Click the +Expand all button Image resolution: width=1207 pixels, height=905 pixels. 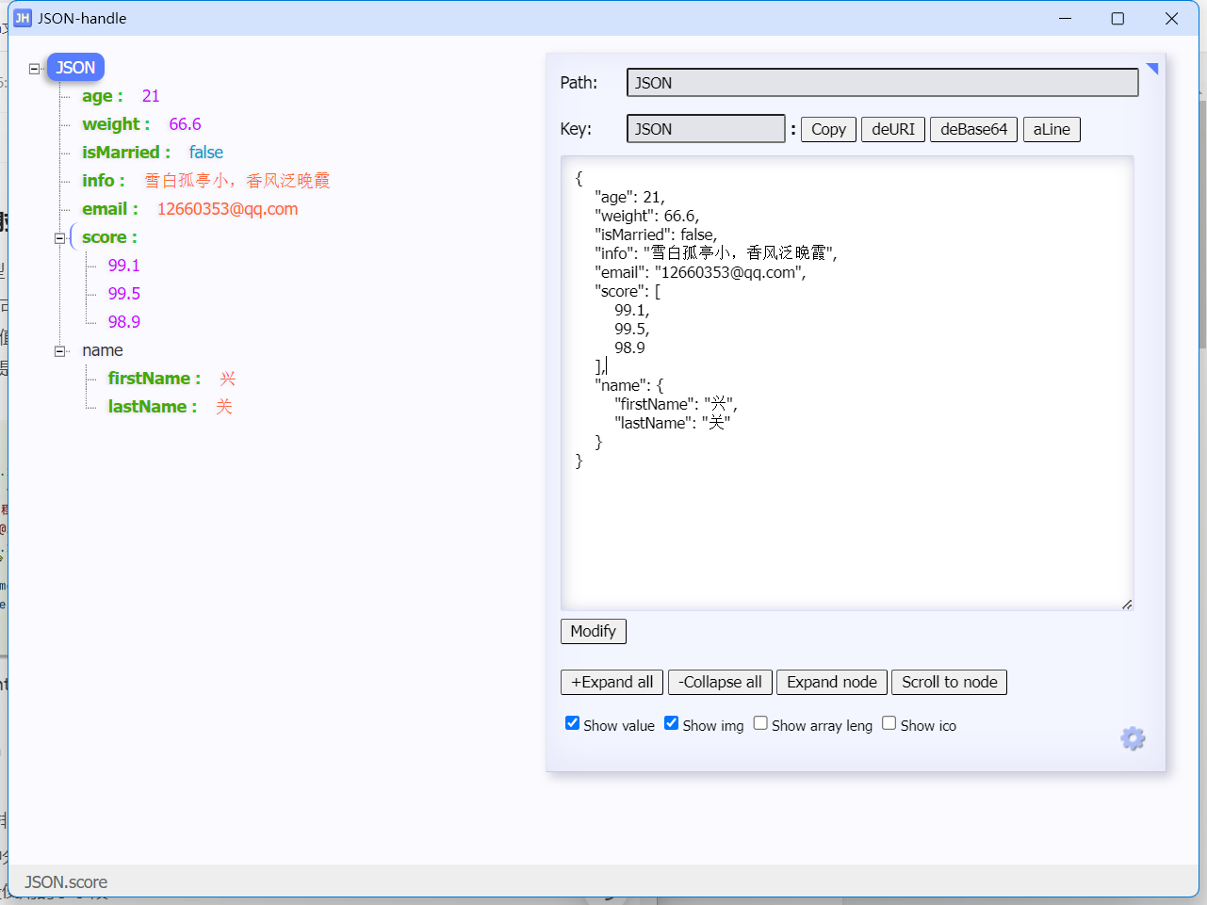pyautogui.click(x=612, y=682)
